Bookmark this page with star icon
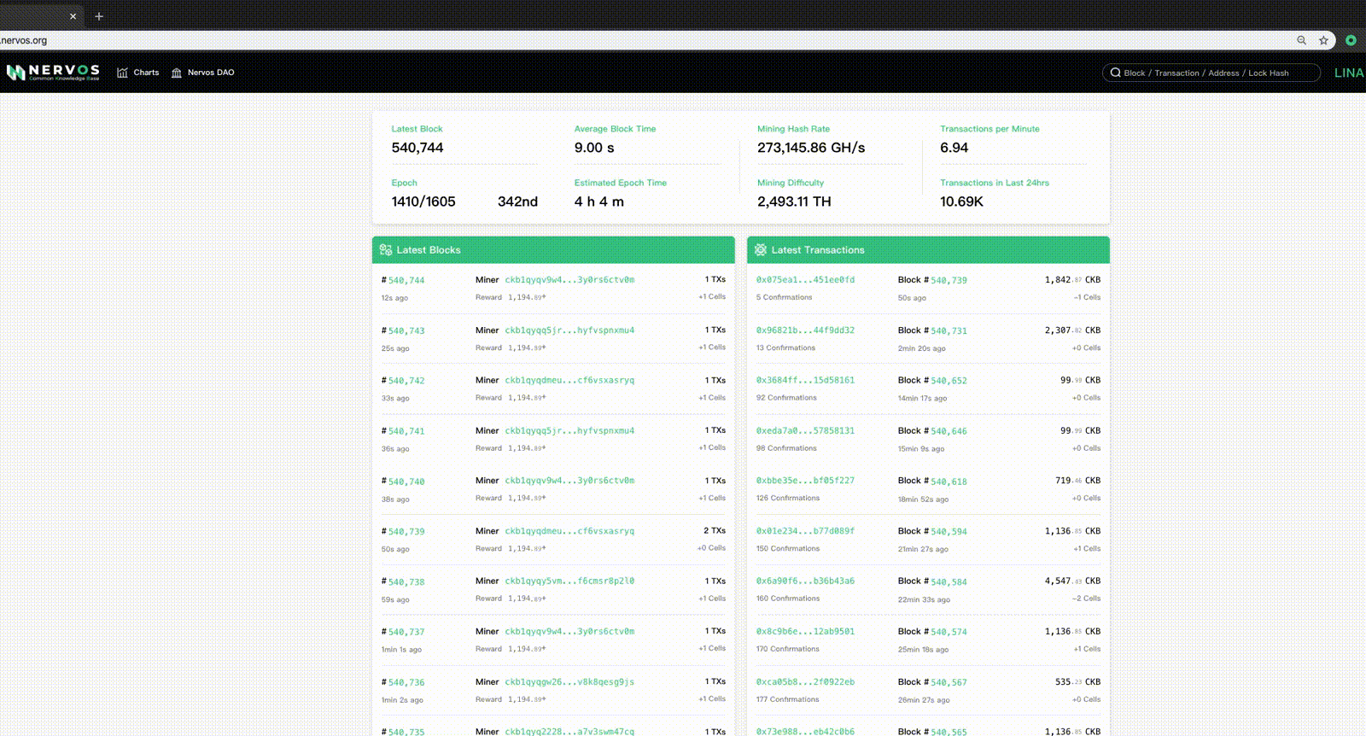1366x736 pixels. 1323,40
